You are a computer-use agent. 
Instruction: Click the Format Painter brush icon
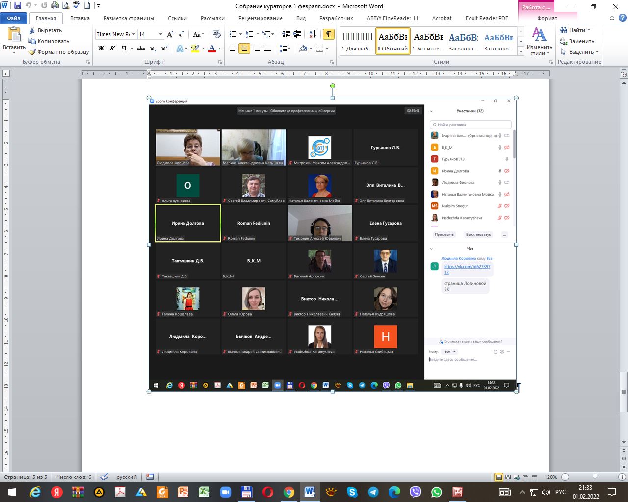coord(33,52)
